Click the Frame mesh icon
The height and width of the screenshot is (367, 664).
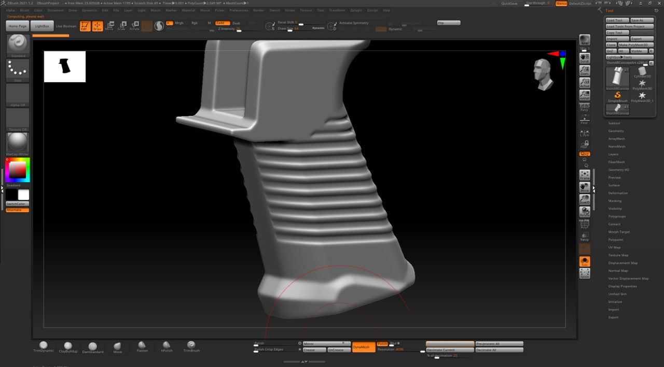[585, 175]
